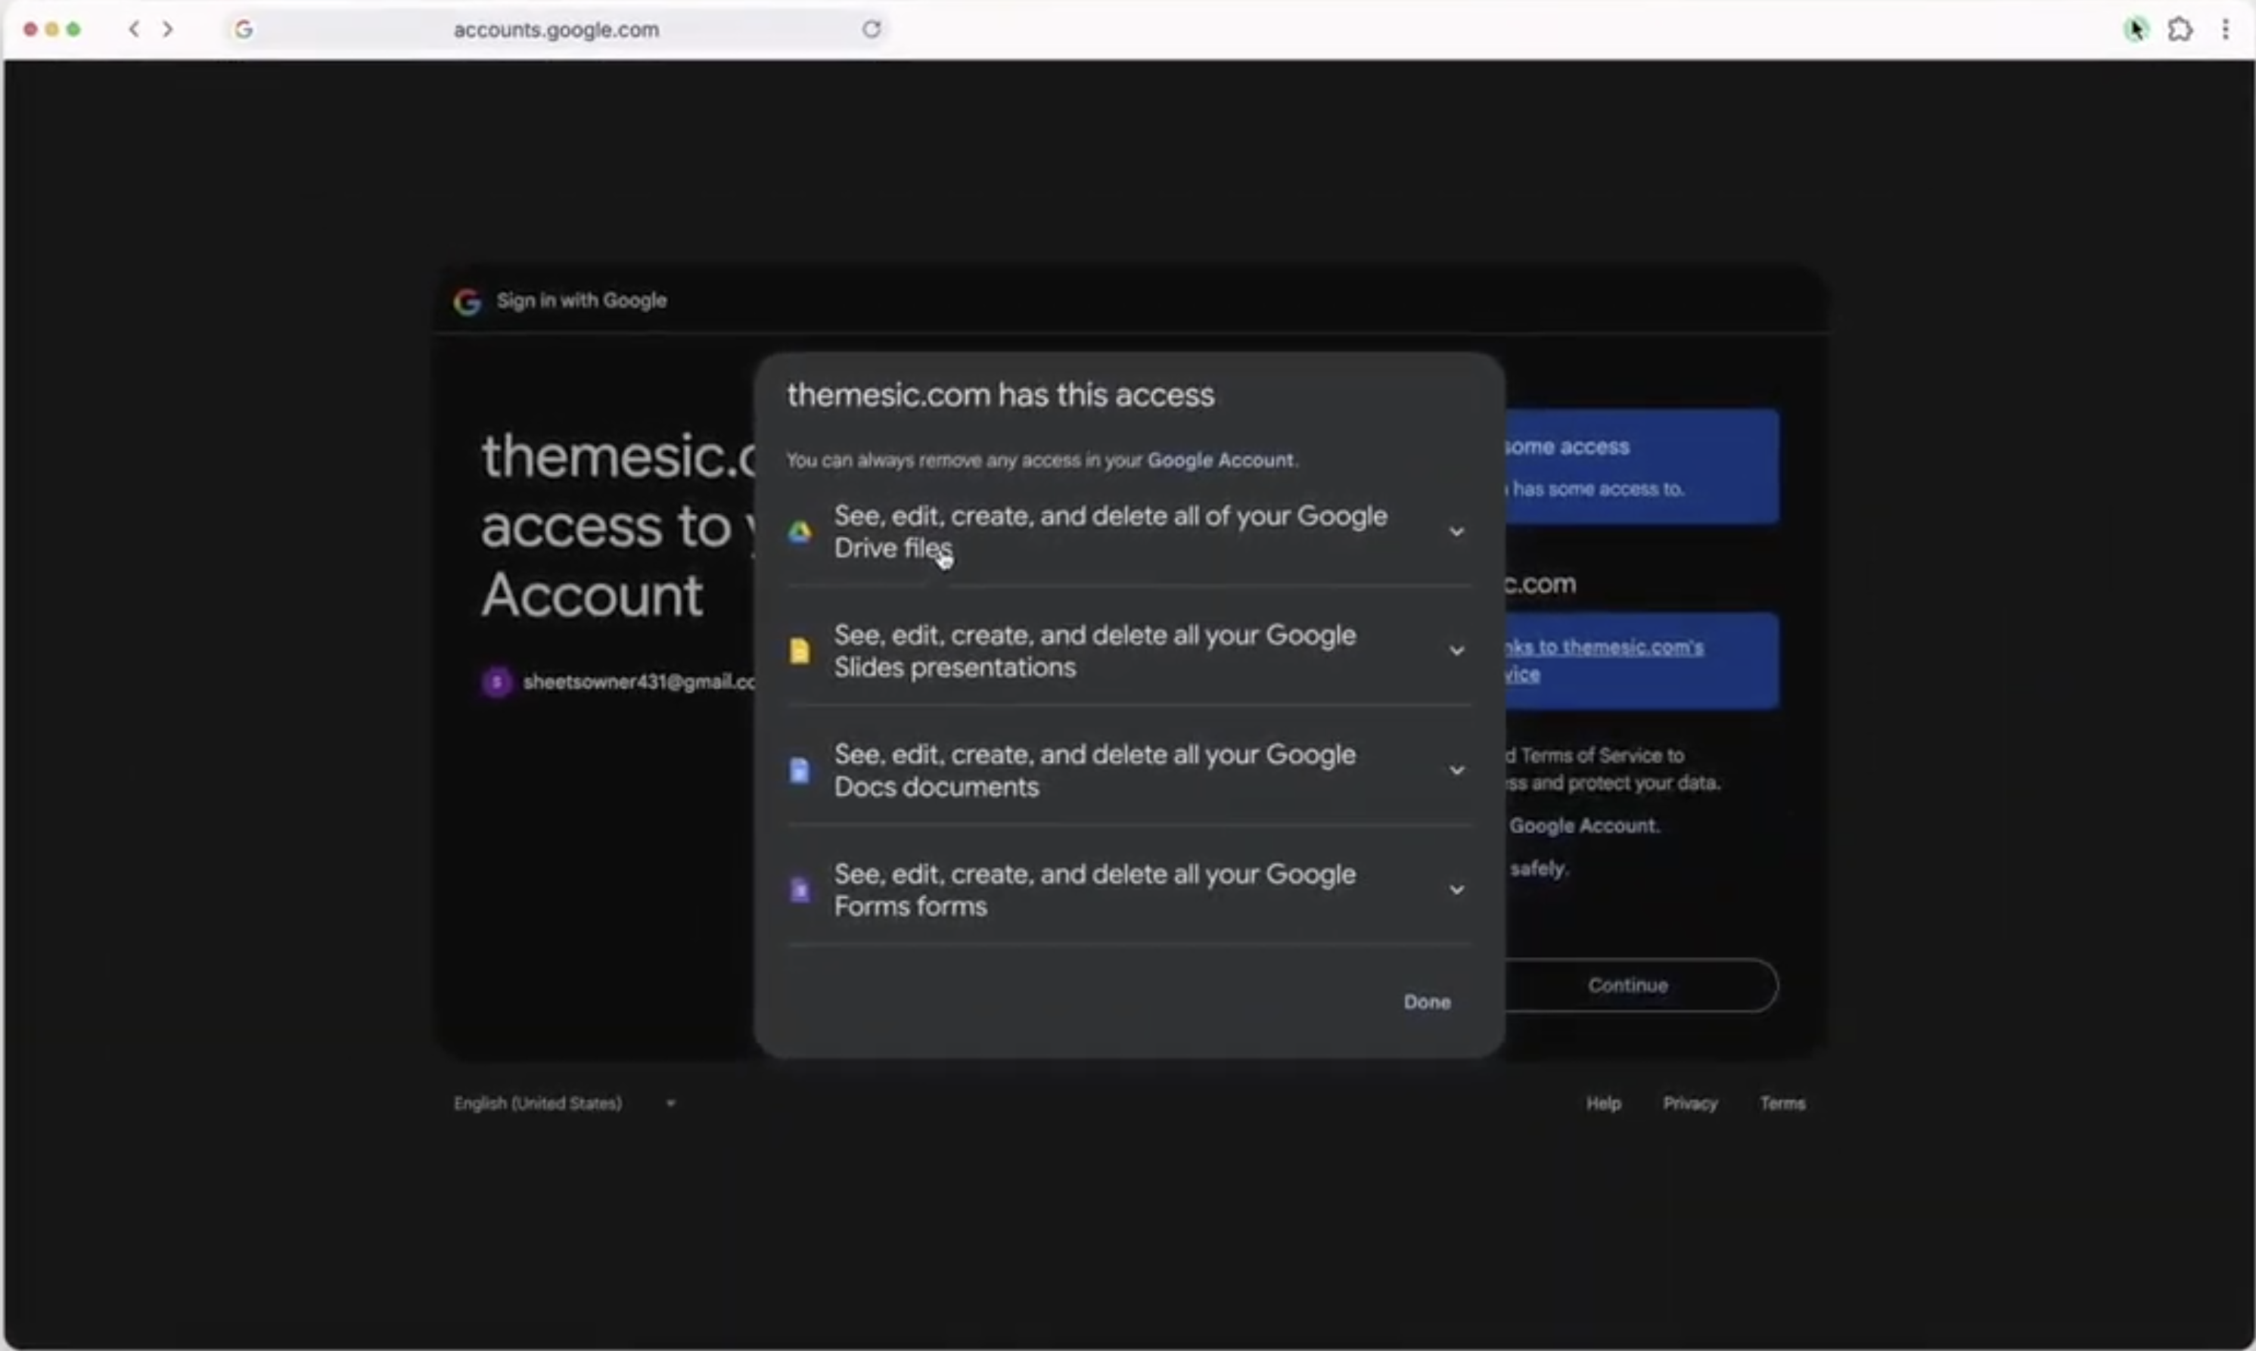Image resolution: width=2256 pixels, height=1351 pixels.
Task: Click the accounts.google.com address bar
Action: [556, 28]
